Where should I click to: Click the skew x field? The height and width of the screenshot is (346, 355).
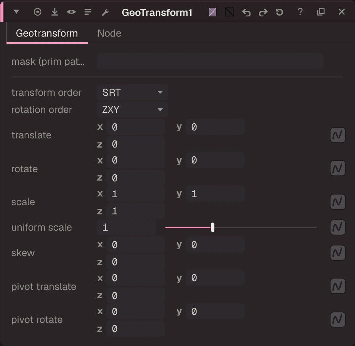(136, 245)
